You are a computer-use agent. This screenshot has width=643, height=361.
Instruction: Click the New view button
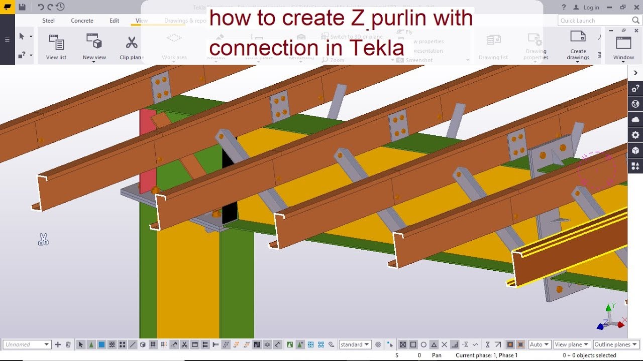pos(94,47)
